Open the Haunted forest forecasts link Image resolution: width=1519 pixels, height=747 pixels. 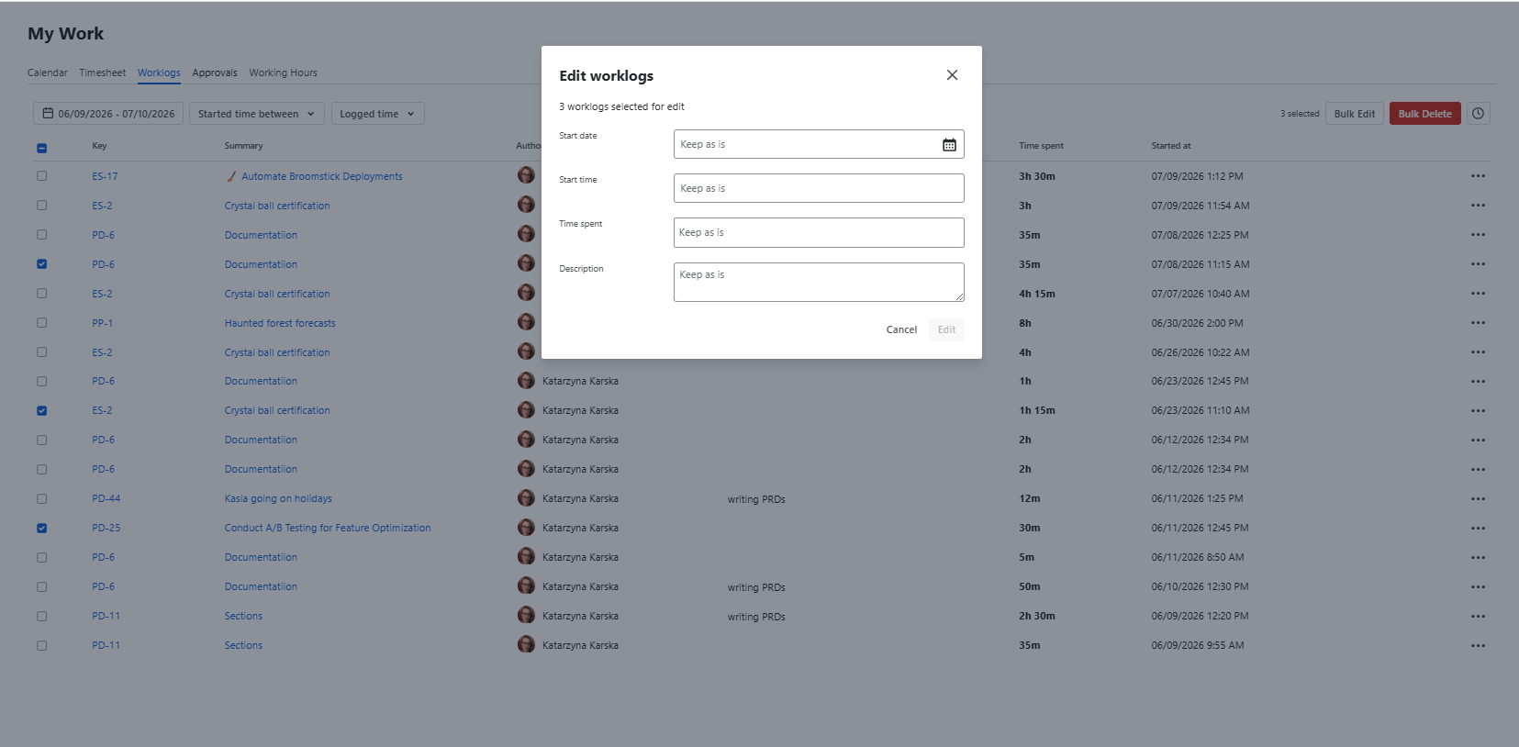tap(280, 323)
